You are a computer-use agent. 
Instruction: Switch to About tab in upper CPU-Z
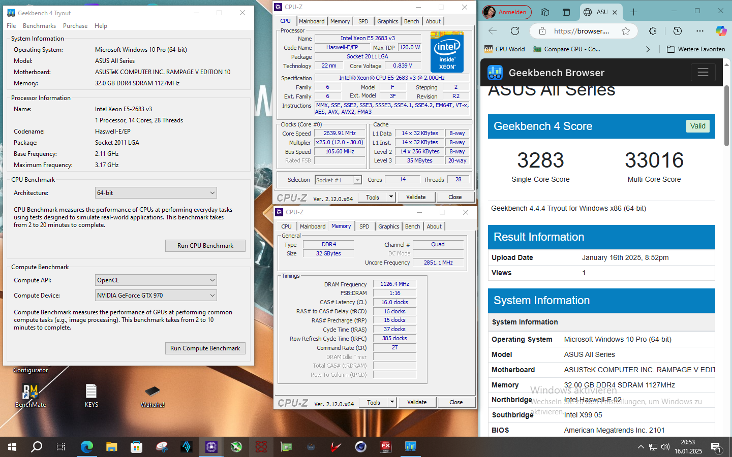[433, 21]
